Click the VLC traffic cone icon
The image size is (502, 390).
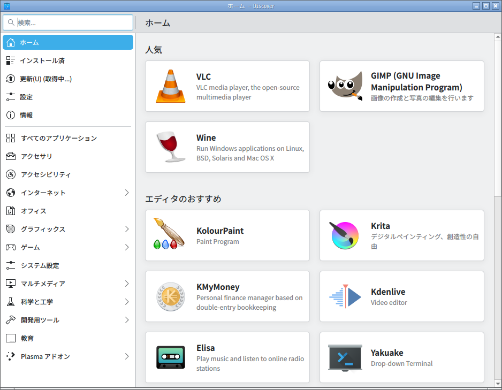tap(171, 86)
